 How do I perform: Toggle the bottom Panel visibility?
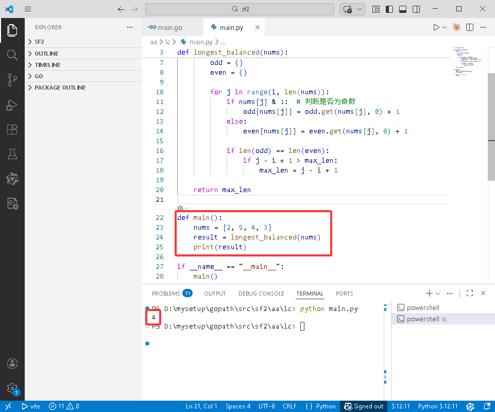coord(403,9)
